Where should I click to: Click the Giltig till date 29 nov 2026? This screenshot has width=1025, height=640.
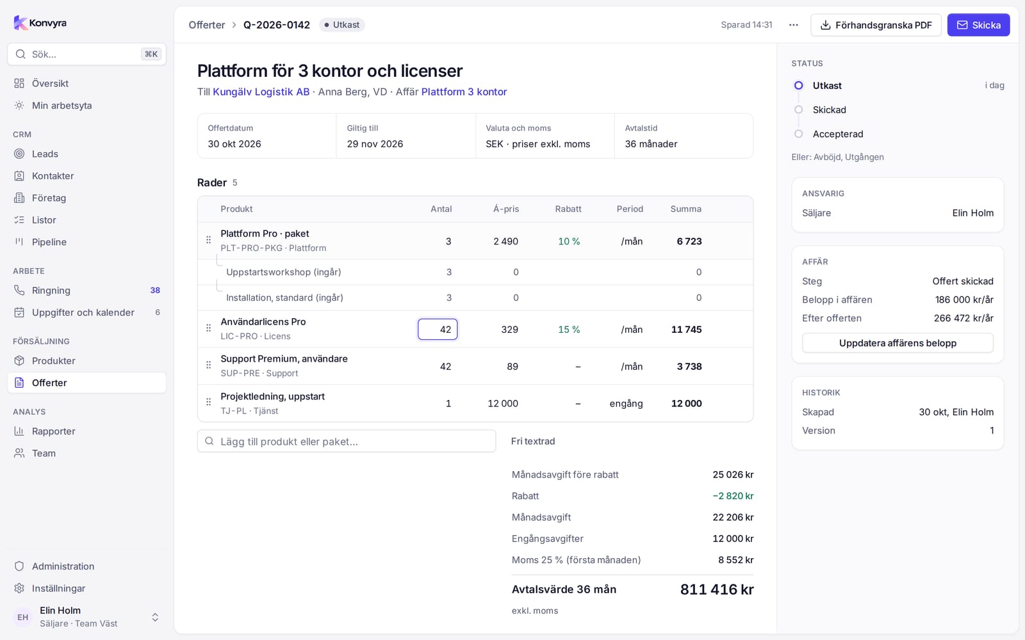pos(375,144)
